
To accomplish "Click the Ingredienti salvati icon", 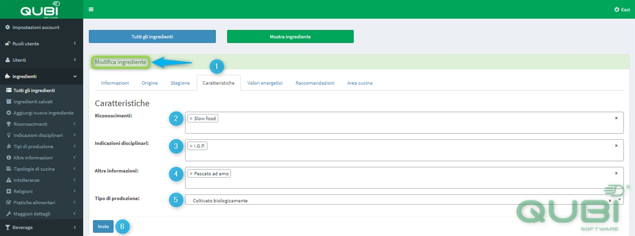I will [8, 102].
